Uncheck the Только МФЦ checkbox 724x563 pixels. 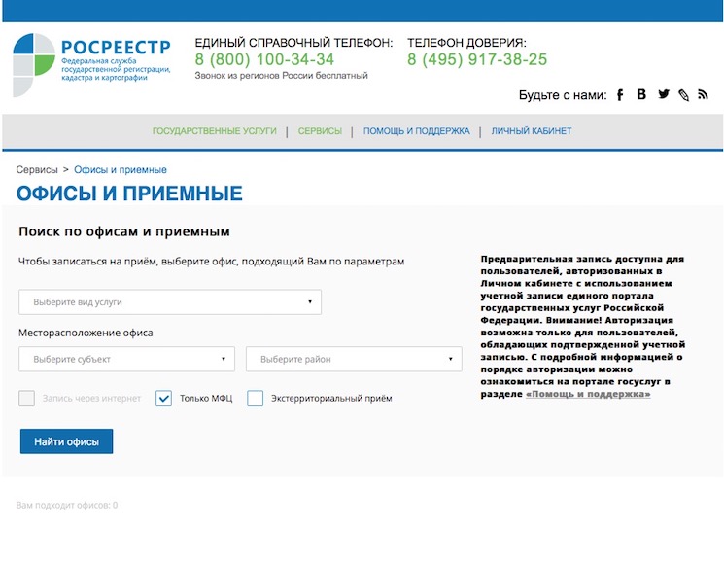163,398
